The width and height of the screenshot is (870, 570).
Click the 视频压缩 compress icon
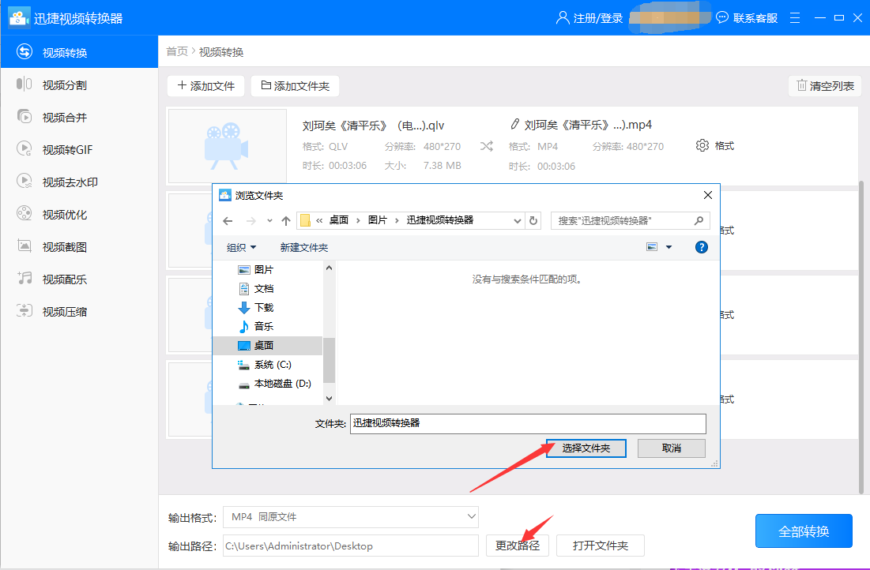(24, 310)
